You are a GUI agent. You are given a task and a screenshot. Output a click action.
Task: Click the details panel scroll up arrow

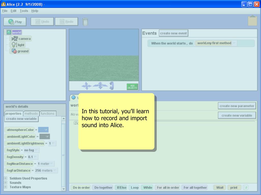pyautogui.click(x=63, y=119)
